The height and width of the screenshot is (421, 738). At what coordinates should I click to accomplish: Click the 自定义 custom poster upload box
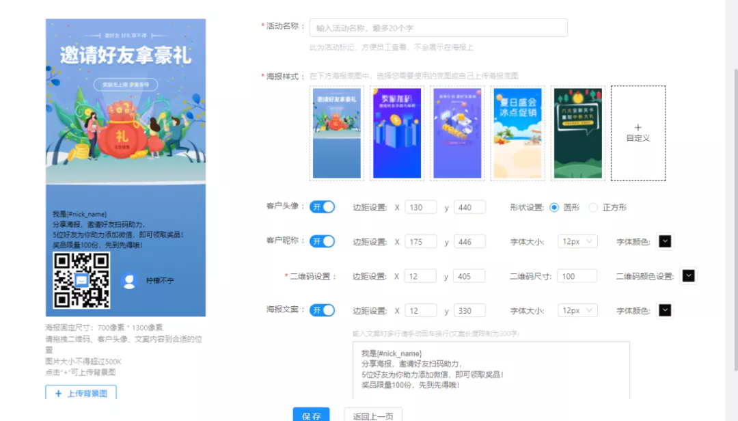pyautogui.click(x=638, y=133)
